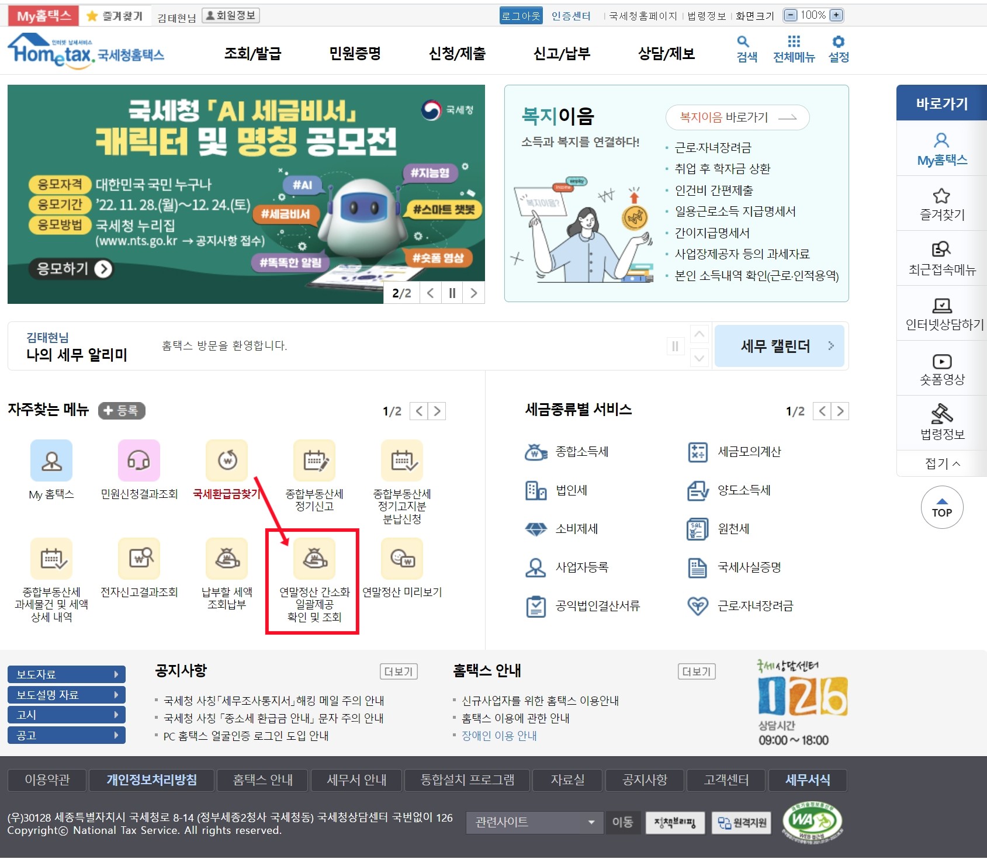Viewport: 987px width, 859px height.
Task: Open the 신고/납부 menu
Action: point(562,54)
